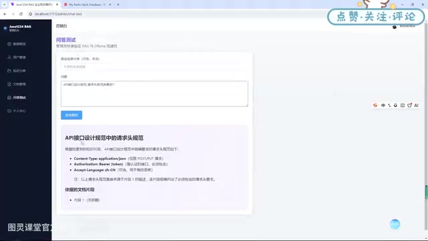The width and height of the screenshot is (428, 241).
Task: Click inside the question textarea
Action: click(154, 94)
